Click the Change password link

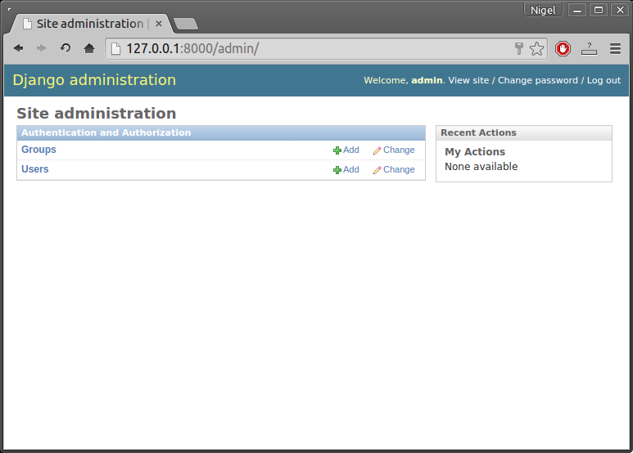pyautogui.click(x=538, y=80)
